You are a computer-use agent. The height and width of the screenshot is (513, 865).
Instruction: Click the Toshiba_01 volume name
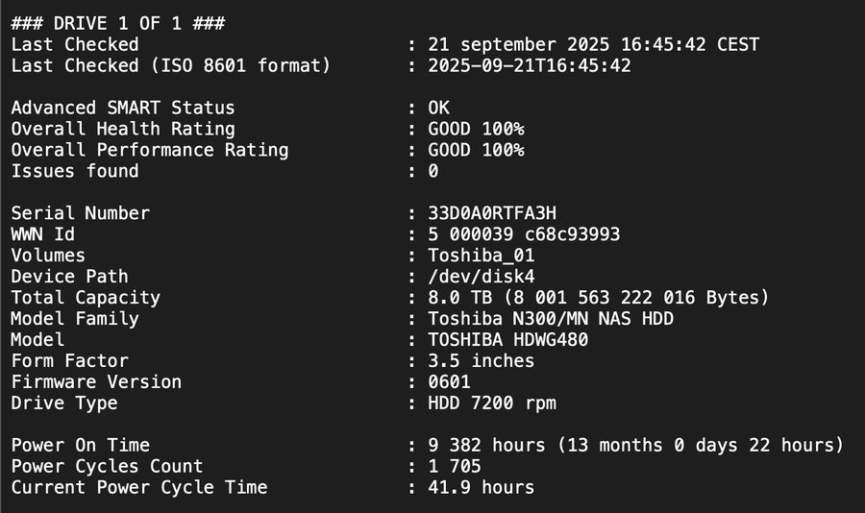pyautogui.click(x=482, y=256)
